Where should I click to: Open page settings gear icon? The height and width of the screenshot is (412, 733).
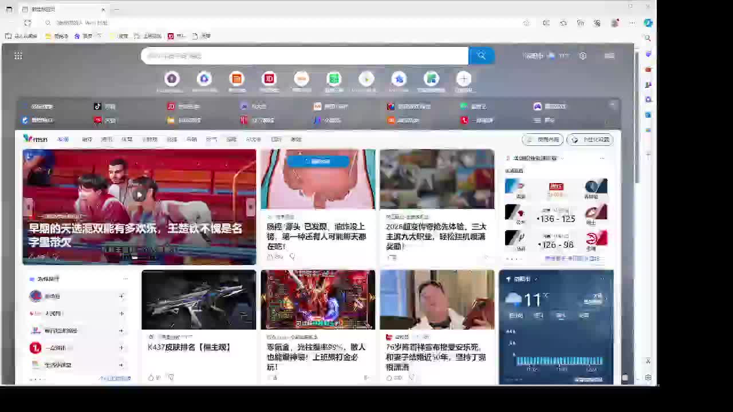pyautogui.click(x=582, y=56)
